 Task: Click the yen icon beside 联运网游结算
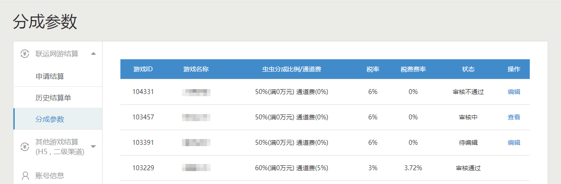tap(25, 54)
